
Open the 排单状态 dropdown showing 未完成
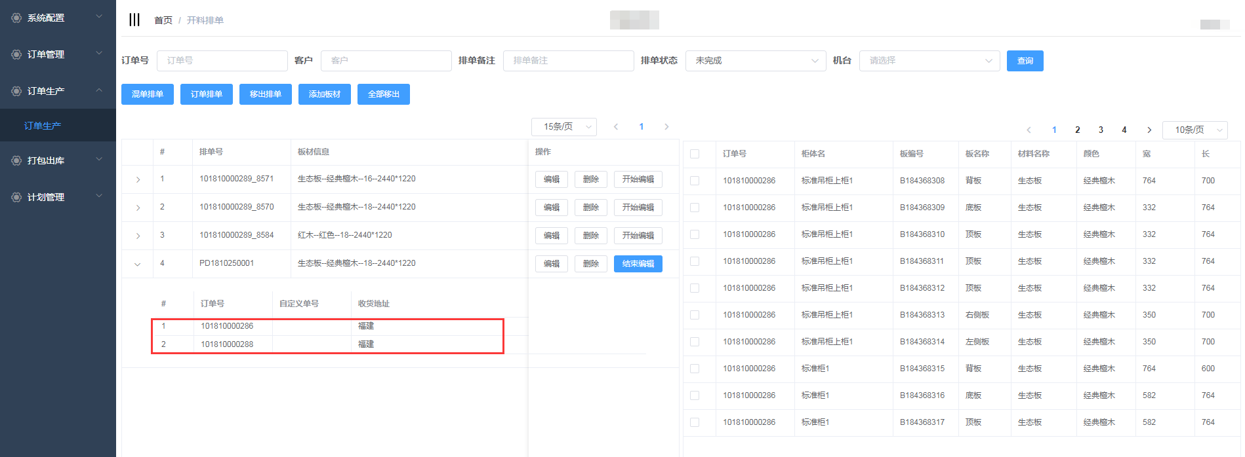(755, 60)
